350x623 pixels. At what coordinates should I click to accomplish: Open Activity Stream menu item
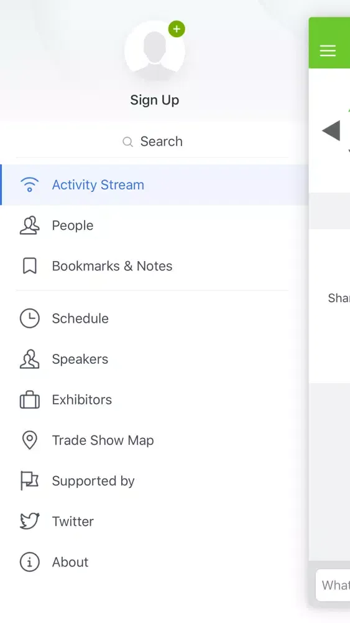tap(154, 185)
